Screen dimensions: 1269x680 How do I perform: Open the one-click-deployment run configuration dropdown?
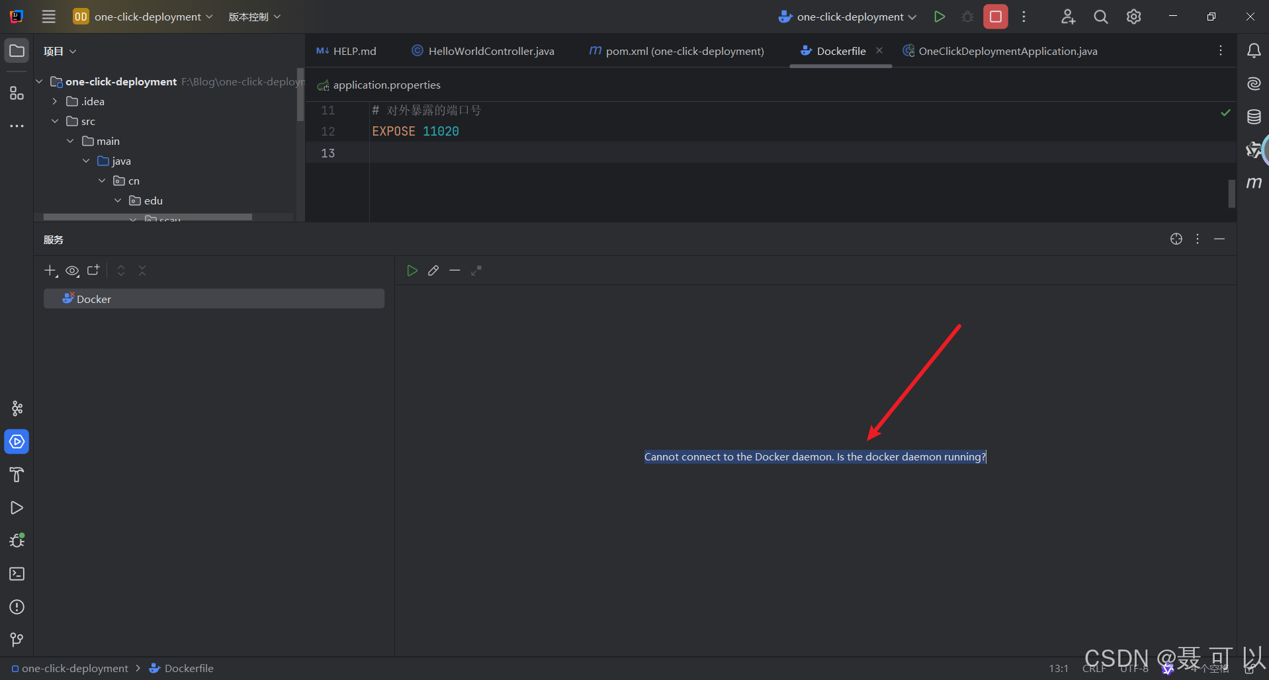(847, 17)
